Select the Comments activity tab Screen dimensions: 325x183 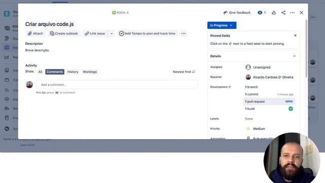[55, 72]
